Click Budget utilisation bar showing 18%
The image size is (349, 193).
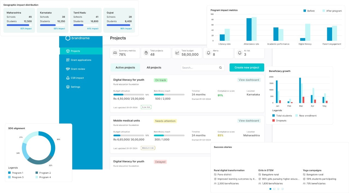click(129, 95)
